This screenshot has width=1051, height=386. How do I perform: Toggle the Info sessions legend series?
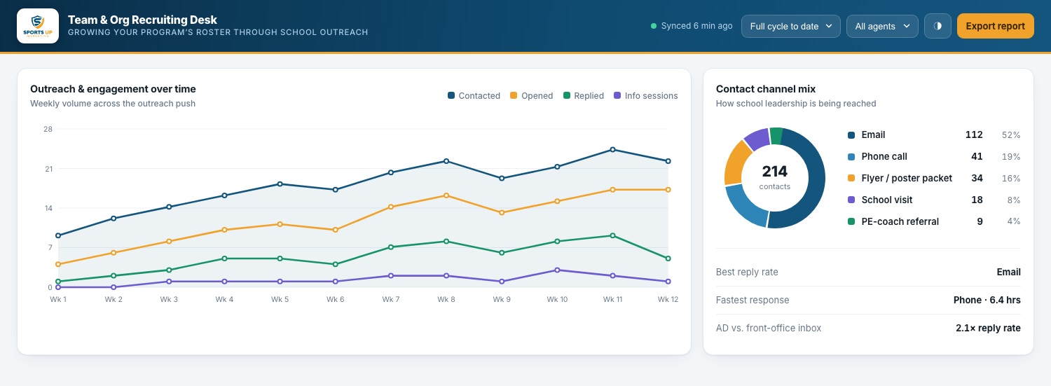pos(645,96)
